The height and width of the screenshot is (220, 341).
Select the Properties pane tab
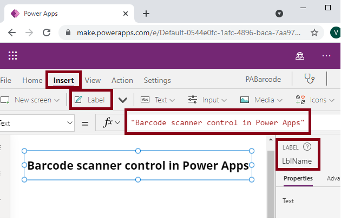[x=298, y=178]
